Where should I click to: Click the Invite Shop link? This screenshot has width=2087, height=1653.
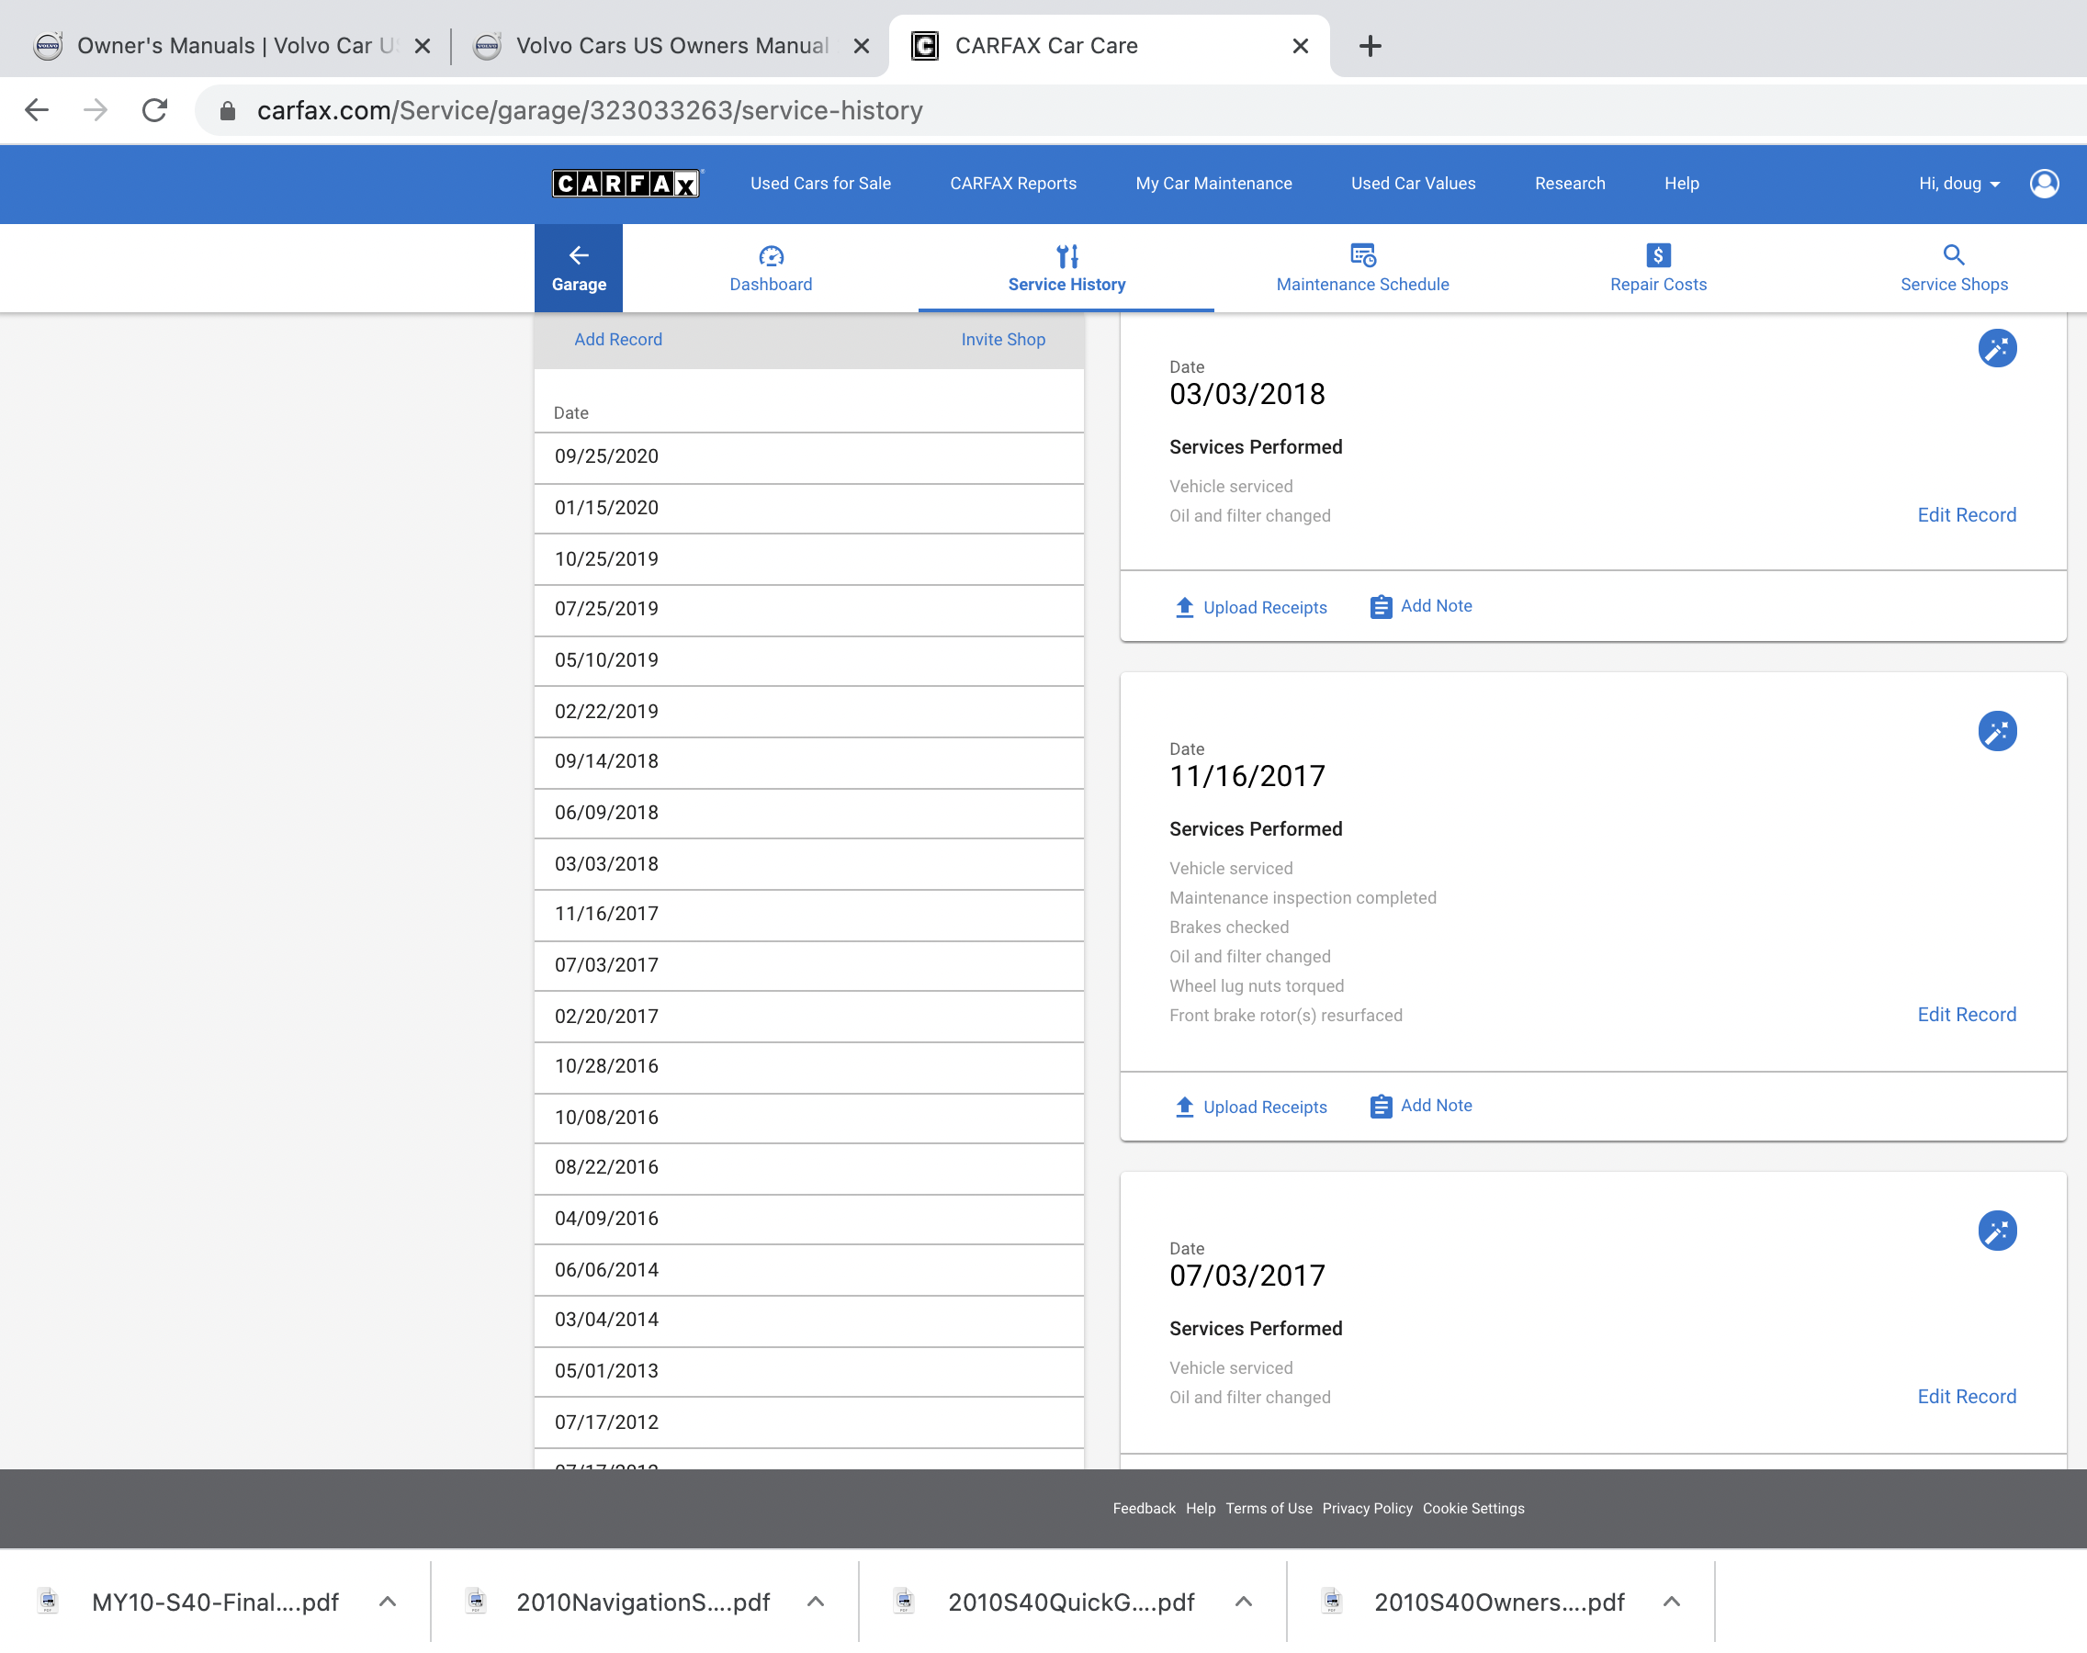pos(1003,340)
